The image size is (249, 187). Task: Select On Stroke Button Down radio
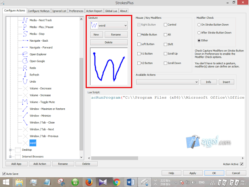click(x=199, y=25)
